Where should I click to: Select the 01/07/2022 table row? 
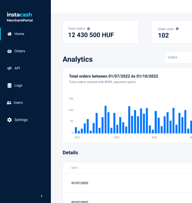coord(127,183)
